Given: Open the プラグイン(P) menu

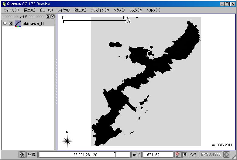Looking at the screenshot, I should tap(100, 10).
